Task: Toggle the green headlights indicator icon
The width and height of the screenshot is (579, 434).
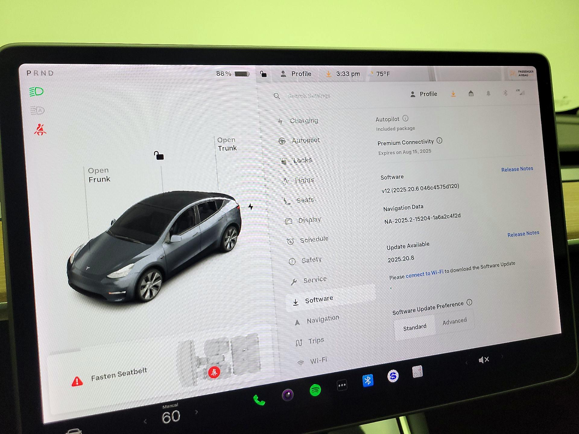Action: pyautogui.click(x=36, y=92)
